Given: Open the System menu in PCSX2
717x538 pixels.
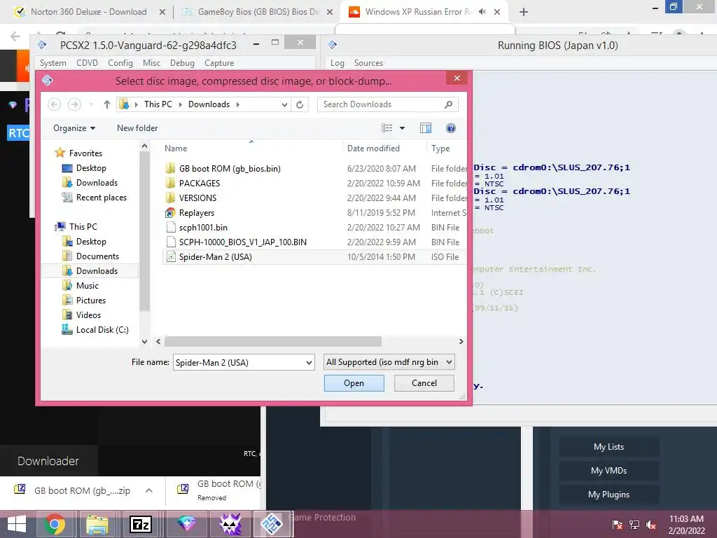Looking at the screenshot, I should (53, 62).
